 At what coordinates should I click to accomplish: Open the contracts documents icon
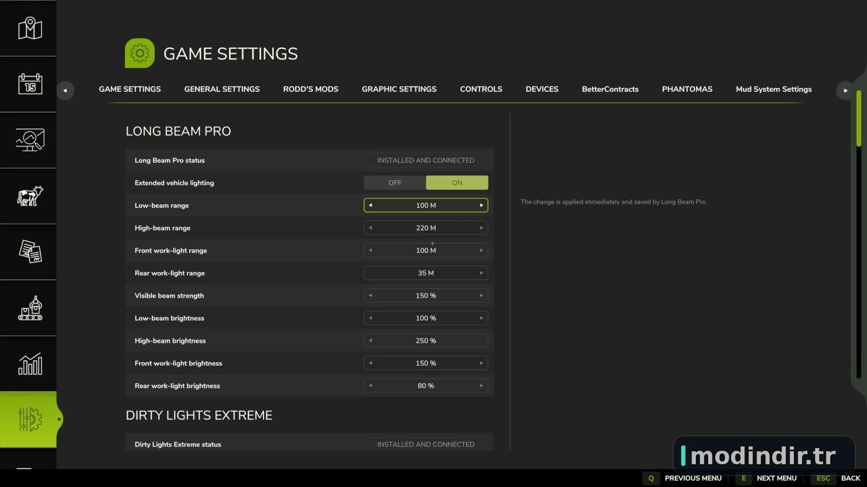tap(30, 252)
